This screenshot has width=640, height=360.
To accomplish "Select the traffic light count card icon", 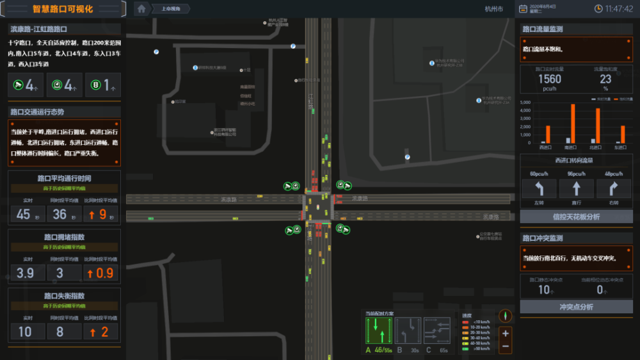I will [95, 85].
